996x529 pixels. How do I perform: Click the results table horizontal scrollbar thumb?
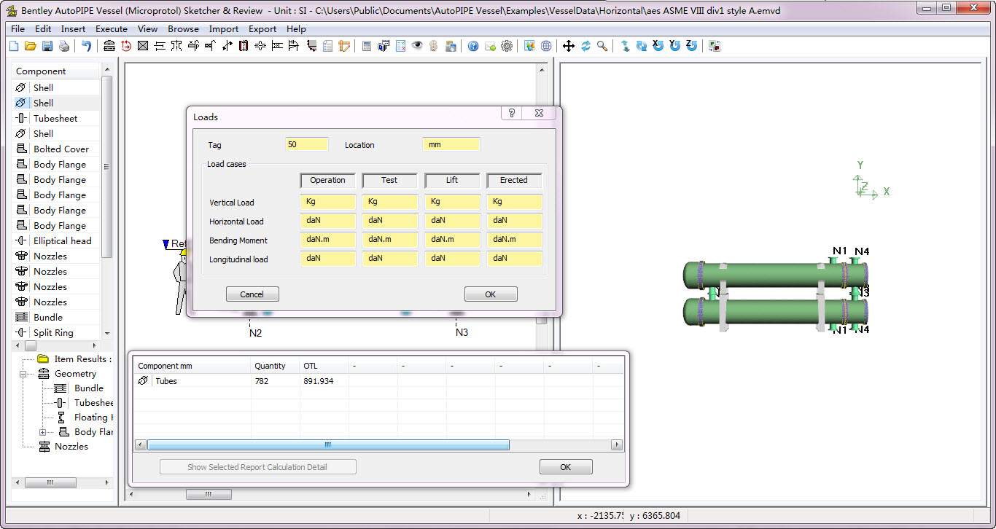pos(328,445)
